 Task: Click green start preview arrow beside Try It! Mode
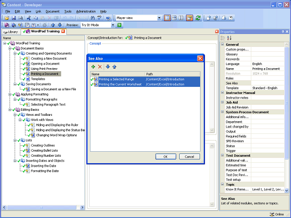(119, 25)
